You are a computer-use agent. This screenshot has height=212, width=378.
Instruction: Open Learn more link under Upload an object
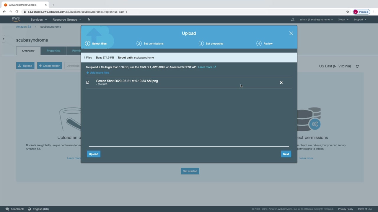74,158
